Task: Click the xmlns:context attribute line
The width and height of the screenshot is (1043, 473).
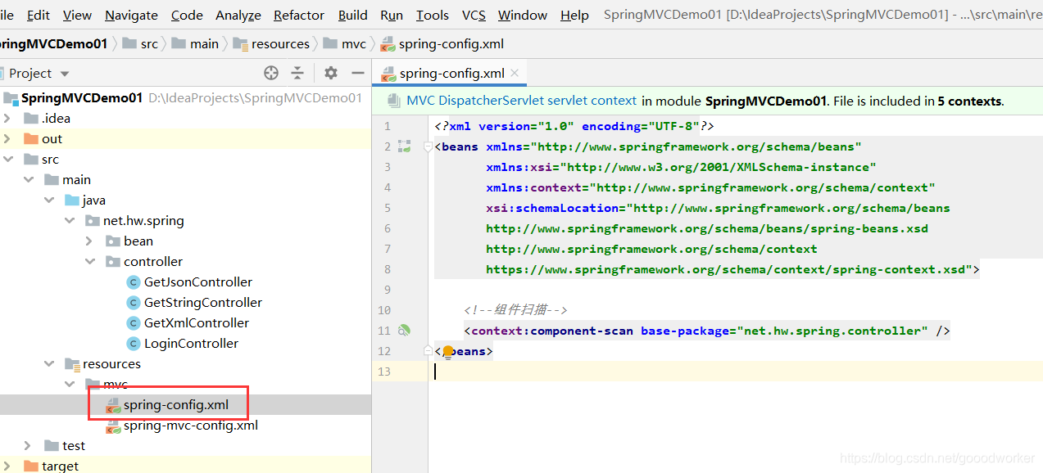Action: pos(710,187)
